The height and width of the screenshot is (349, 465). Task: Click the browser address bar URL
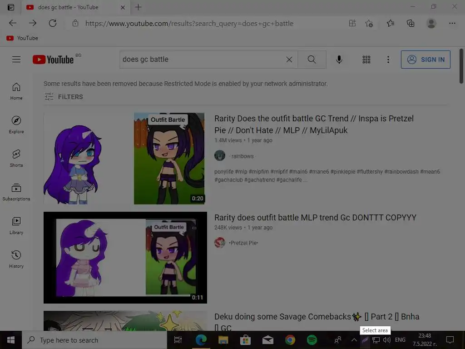point(189,24)
